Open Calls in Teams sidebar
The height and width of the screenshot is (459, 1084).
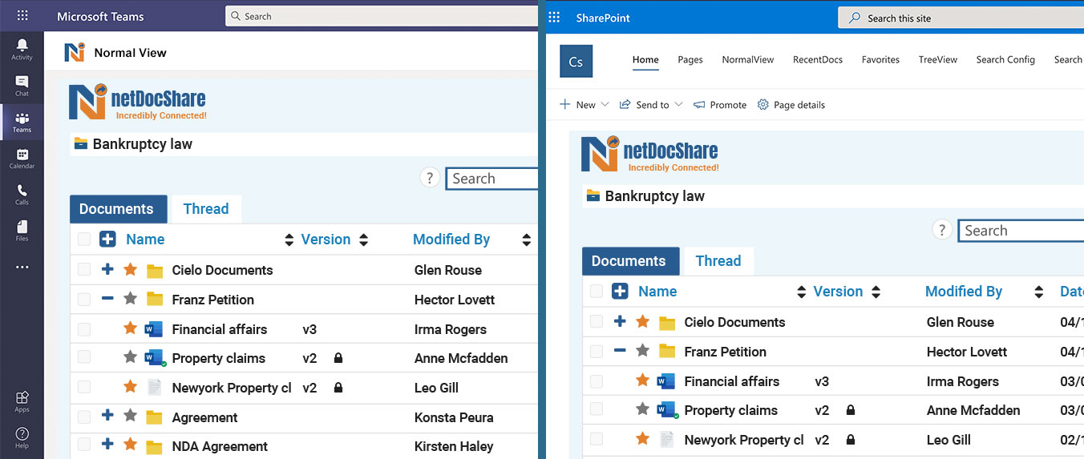click(x=22, y=195)
